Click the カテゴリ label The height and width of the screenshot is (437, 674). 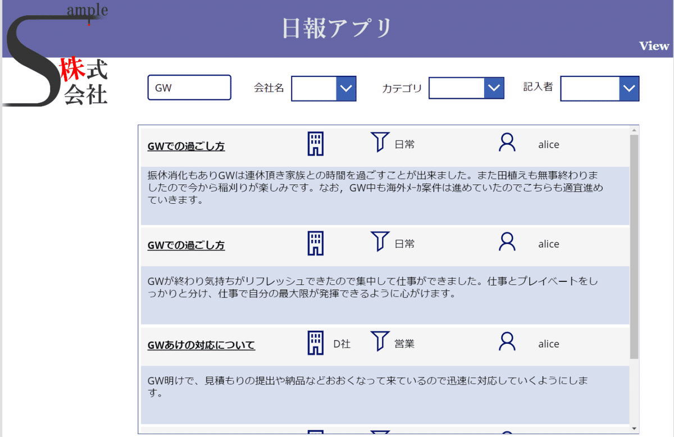tap(402, 88)
